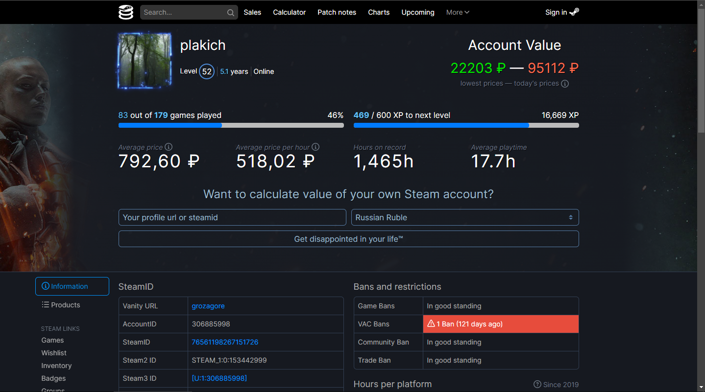Click the 518,02 ₽ price per hour value

(x=275, y=161)
